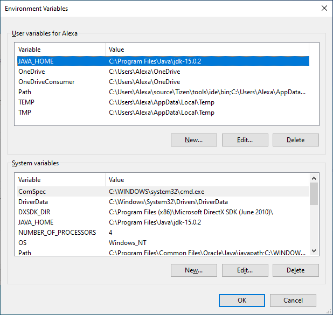Close the Environment Variables dialog
Screen dimensions: 333x315
click(x=324, y=8)
